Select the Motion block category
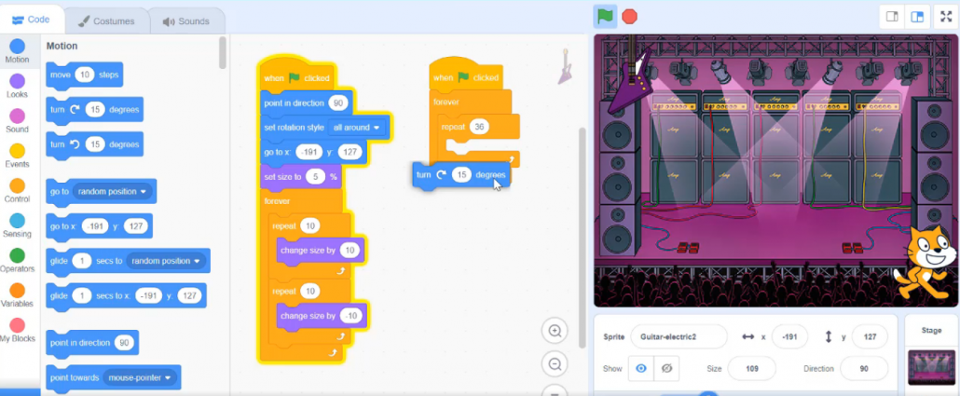 tap(17, 51)
